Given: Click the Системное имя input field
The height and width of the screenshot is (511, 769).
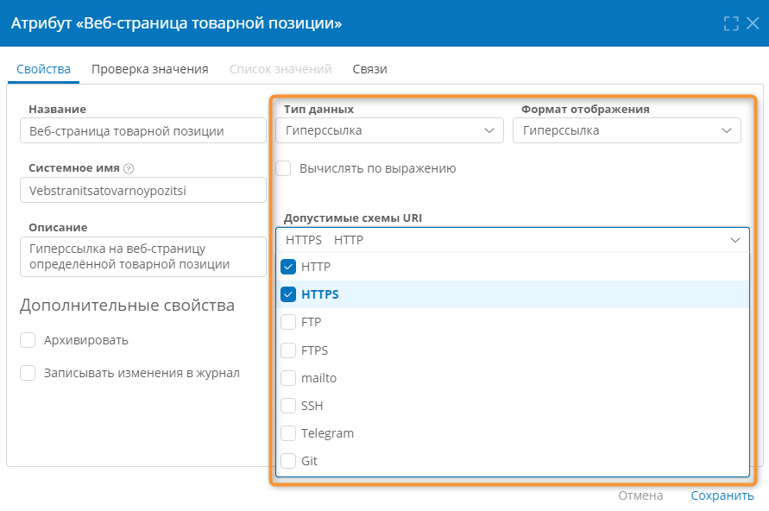Looking at the screenshot, I should pyautogui.click(x=143, y=190).
